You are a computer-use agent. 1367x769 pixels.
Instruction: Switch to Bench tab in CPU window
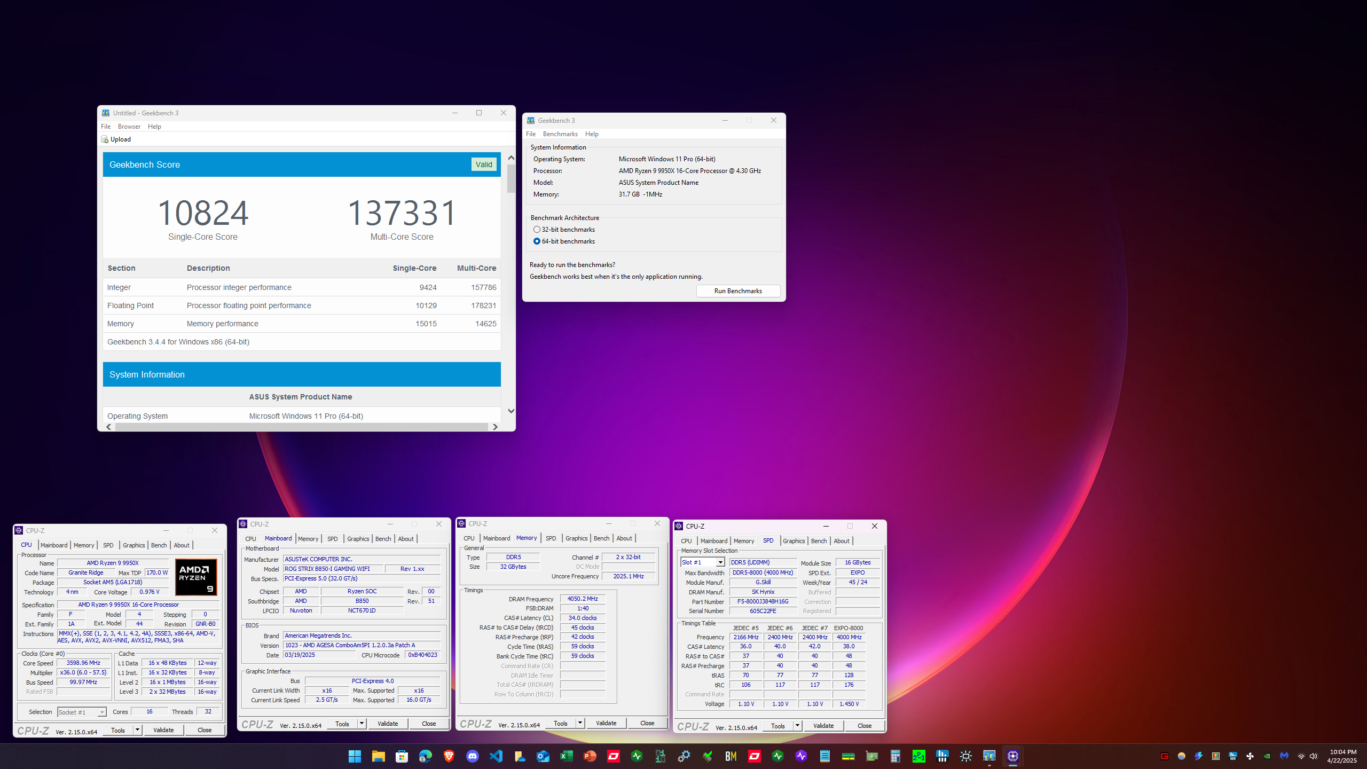click(159, 545)
